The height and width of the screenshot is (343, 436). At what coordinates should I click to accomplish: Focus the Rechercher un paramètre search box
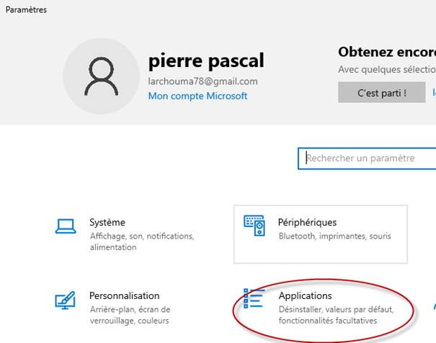[x=368, y=159]
